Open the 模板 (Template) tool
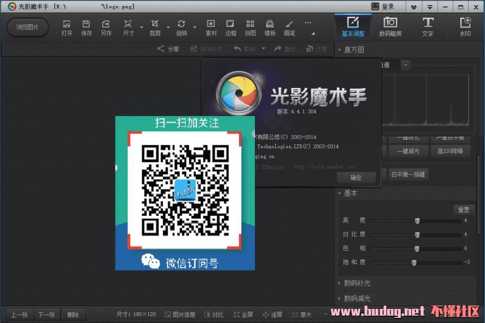The image size is (485, 323). [x=270, y=27]
